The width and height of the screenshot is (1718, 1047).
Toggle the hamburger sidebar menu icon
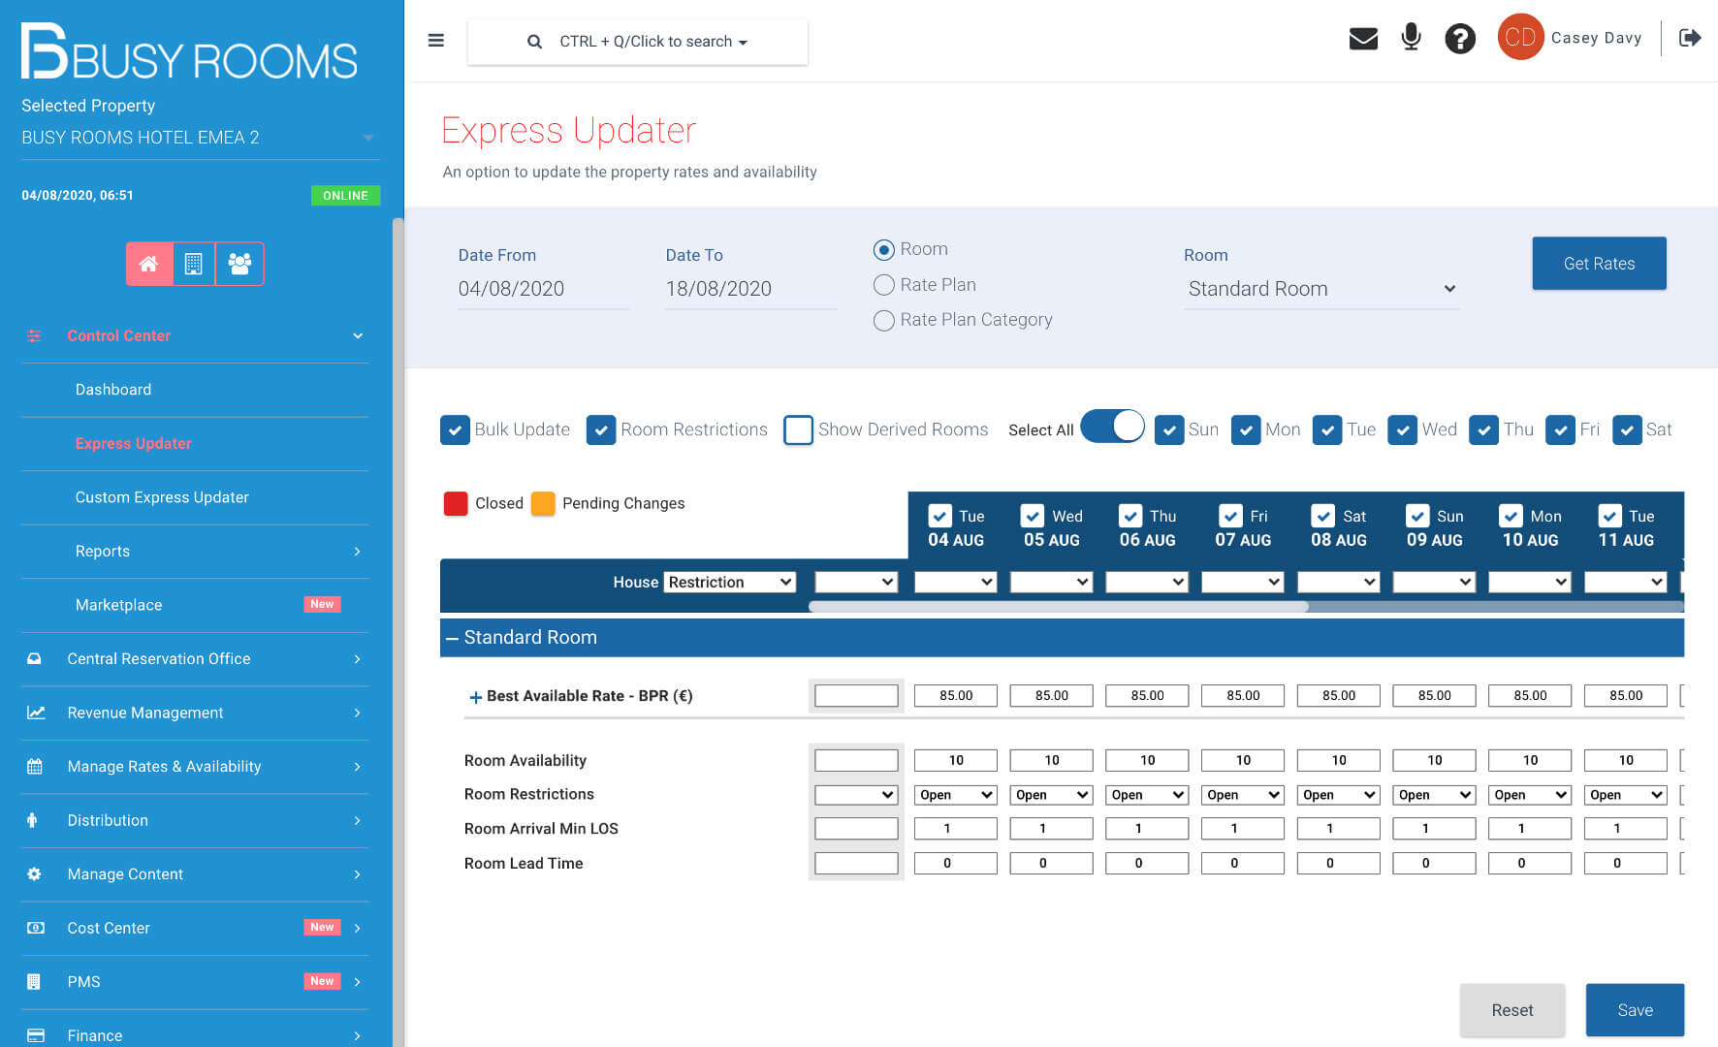point(436,41)
